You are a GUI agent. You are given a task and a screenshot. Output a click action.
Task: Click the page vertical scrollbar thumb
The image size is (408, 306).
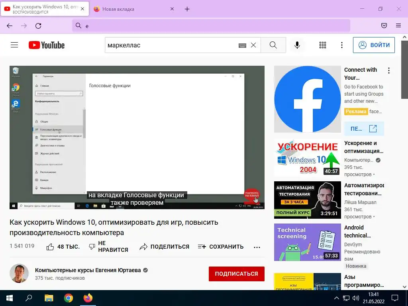point(405,70)
